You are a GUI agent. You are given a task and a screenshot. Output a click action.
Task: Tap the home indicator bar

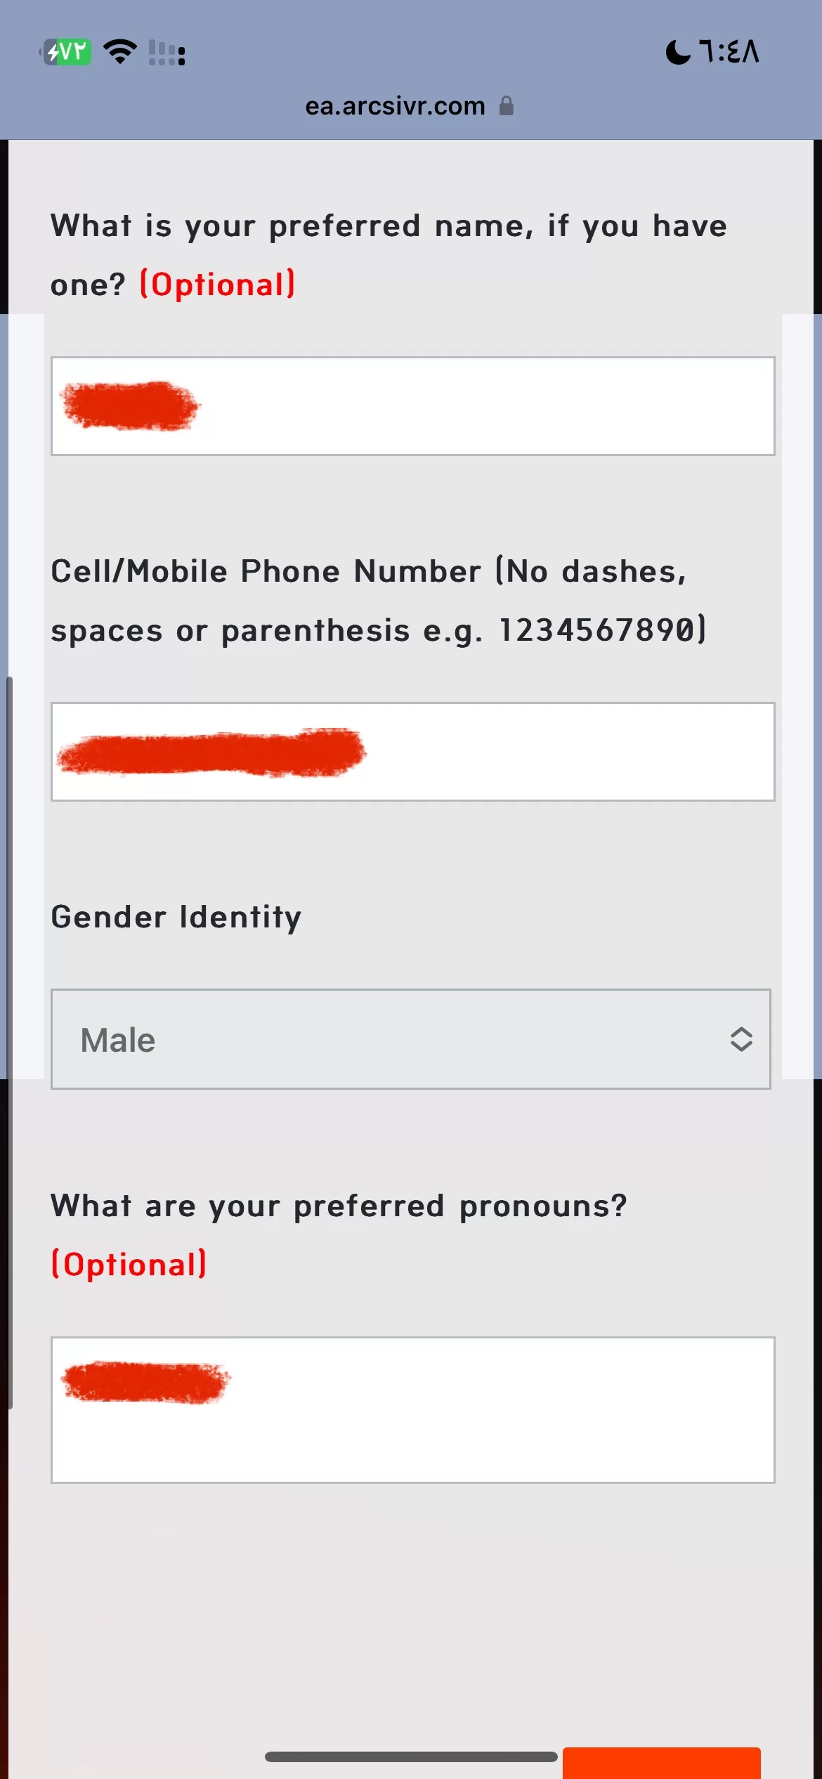pyautogui.click(x=411, y=1757)
